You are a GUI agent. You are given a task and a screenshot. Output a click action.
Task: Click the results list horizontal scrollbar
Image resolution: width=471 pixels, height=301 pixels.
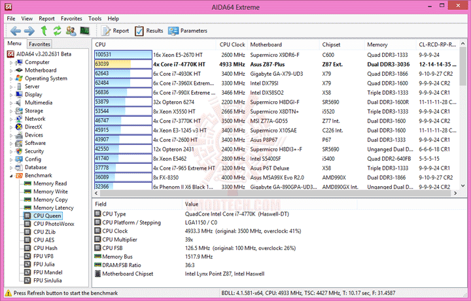click(x=276, y=193)
